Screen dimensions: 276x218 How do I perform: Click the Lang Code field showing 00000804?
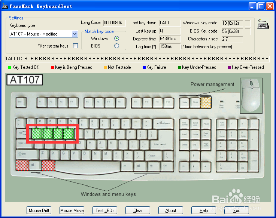(115, 23)
